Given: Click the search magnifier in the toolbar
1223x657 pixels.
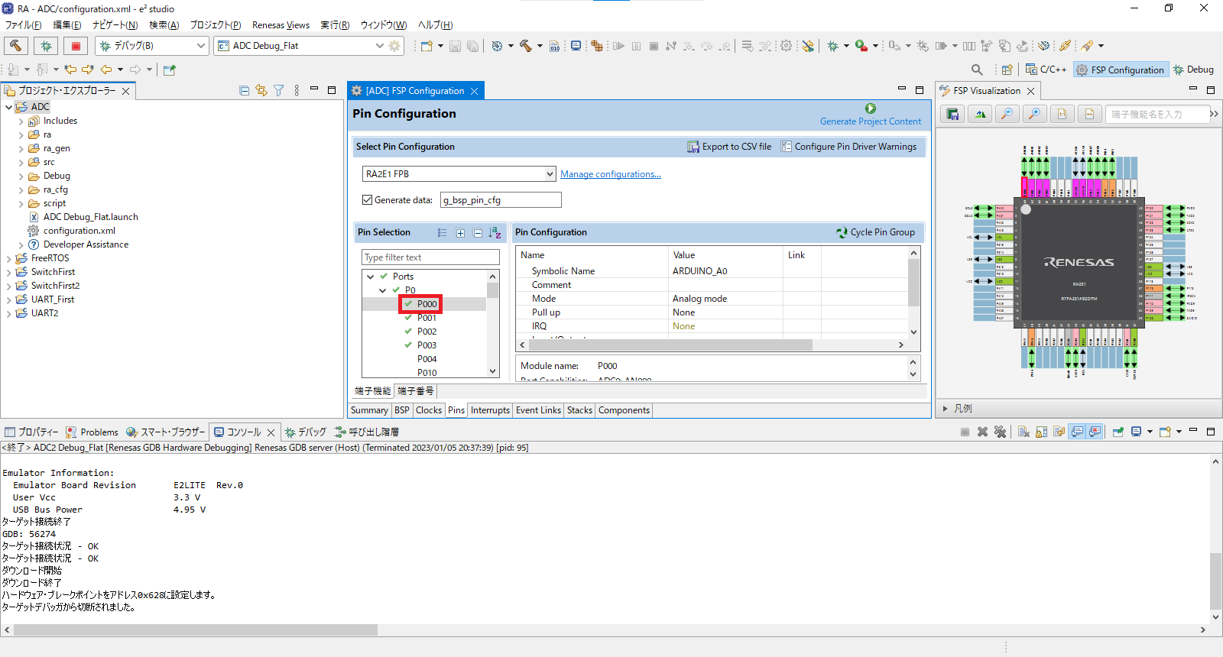Looking at the screenshot, I should pos(977,70).
